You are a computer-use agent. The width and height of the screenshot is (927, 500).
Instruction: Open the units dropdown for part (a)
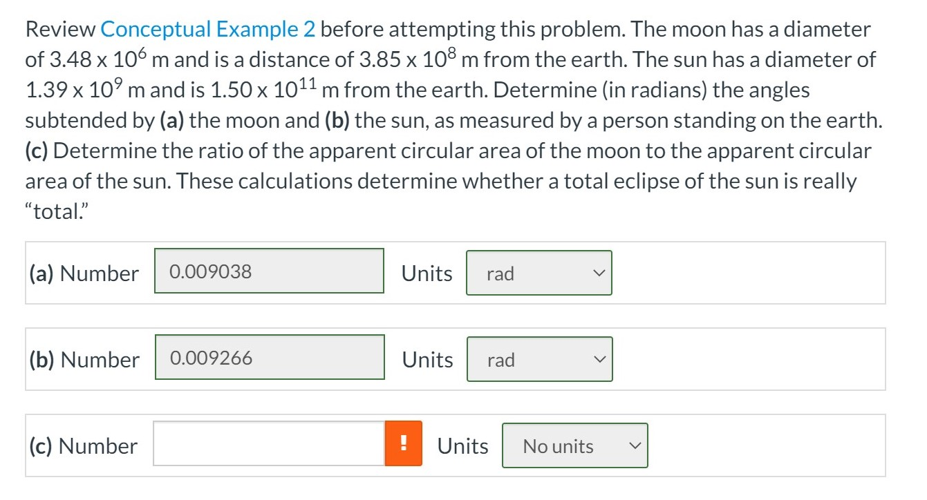pos(539,273)
